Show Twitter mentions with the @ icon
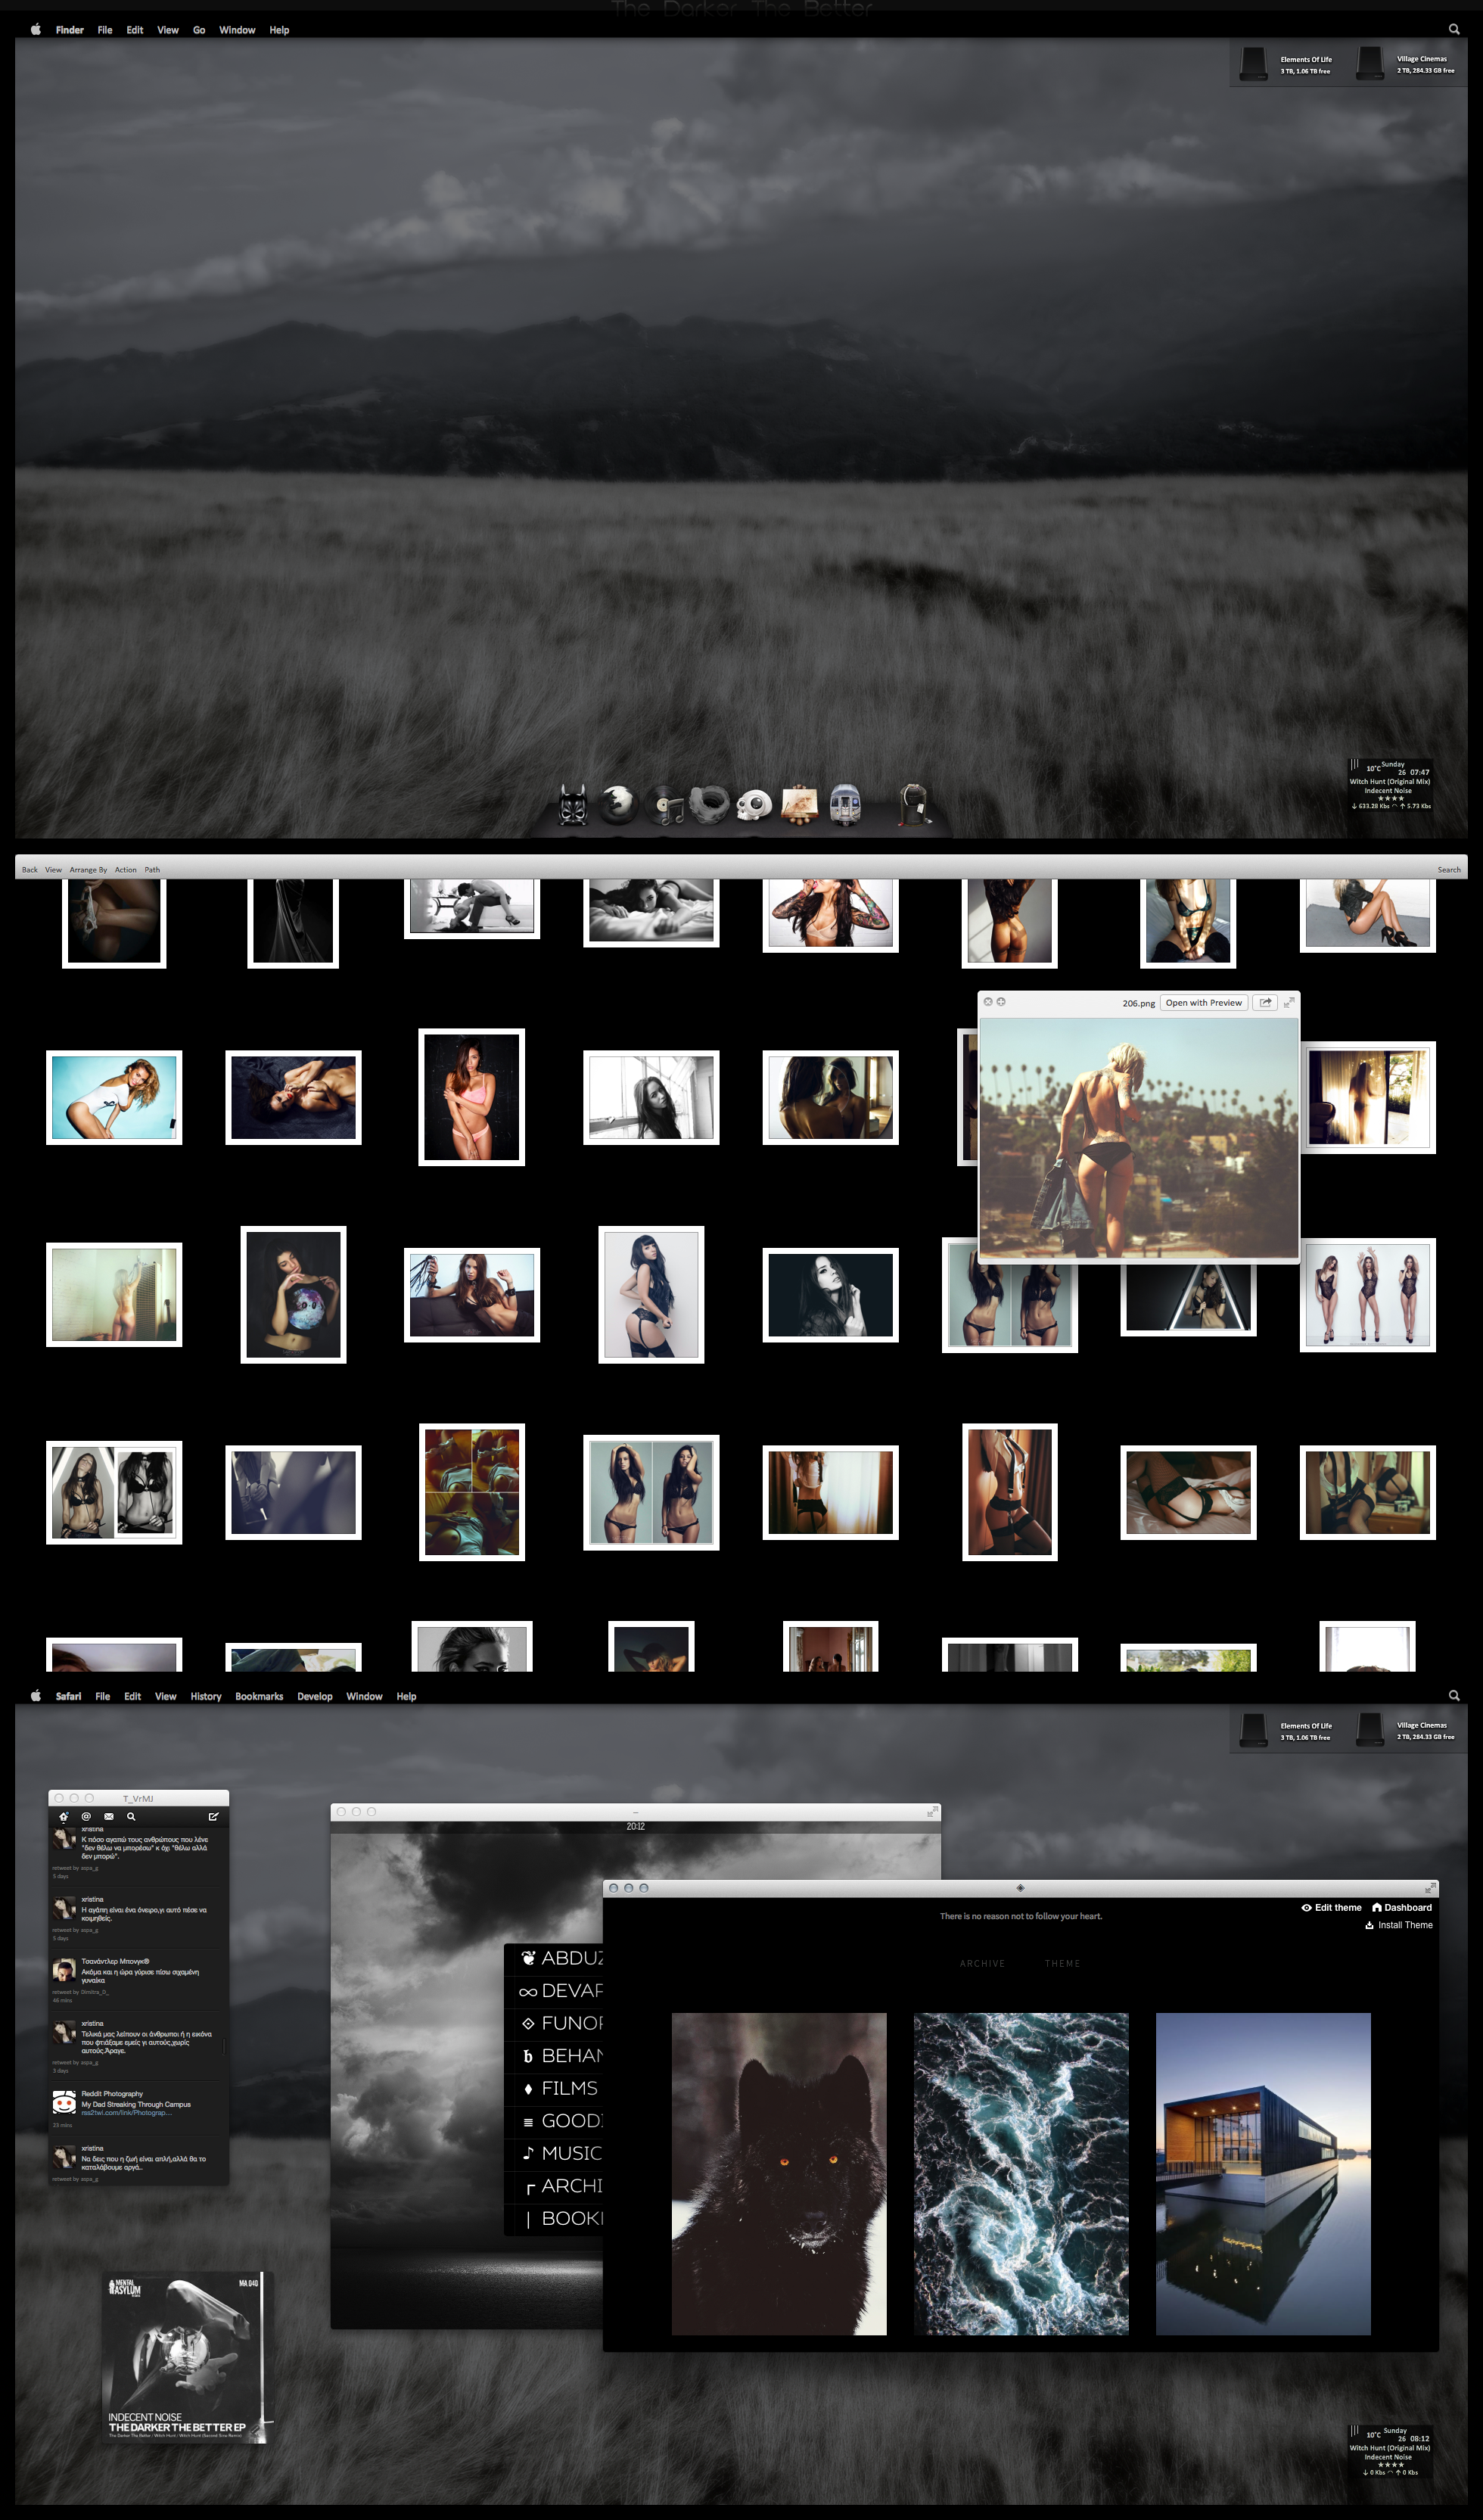Screen dimensions: 1483x2520 (86, 1816)
